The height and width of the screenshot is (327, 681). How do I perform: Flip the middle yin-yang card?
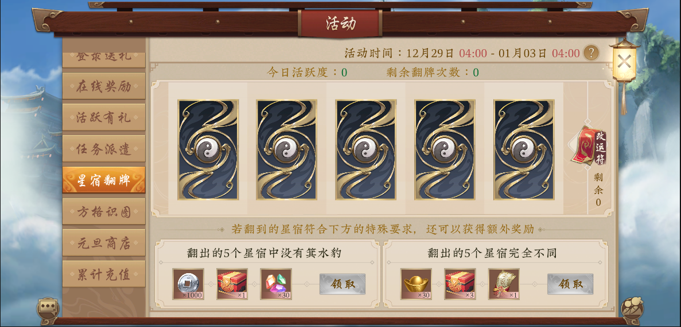click(x=365, y=149)
